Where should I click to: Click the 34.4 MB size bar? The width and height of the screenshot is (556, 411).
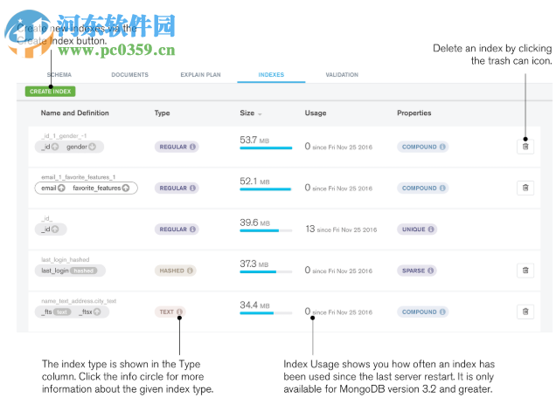(x=266, y=313)
